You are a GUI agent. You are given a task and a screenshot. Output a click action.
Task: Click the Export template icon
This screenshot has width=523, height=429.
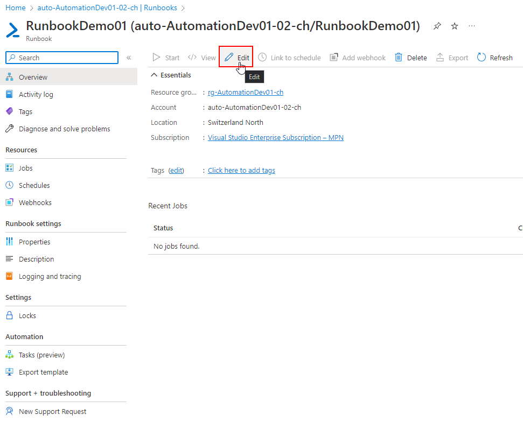coord(10,372)
